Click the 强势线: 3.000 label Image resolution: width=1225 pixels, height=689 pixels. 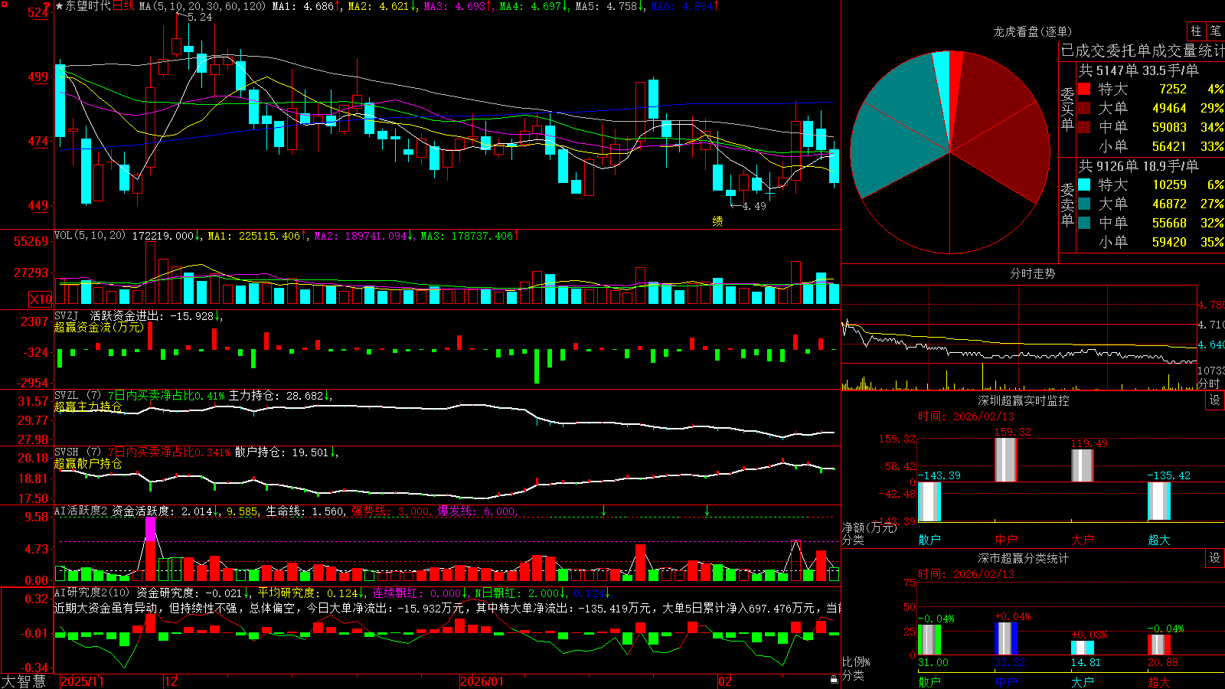(x=393, y=511)
